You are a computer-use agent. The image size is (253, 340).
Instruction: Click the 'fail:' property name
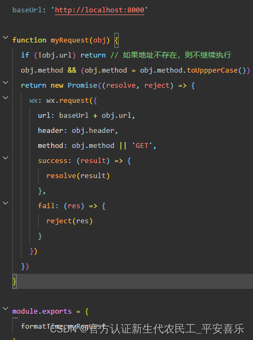(48, 206)
